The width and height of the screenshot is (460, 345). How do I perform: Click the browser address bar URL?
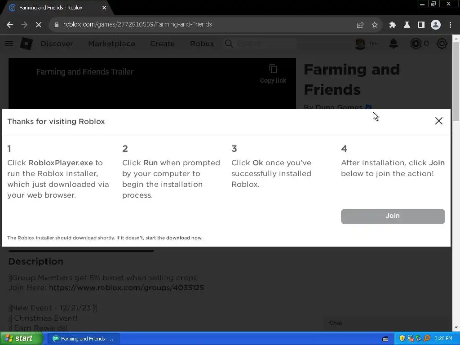137,24
